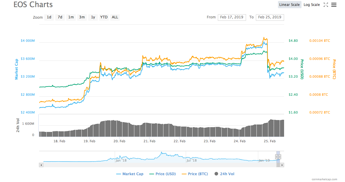Screen dimensions: 345x182
Task: Zoom the chart to 3m
Action: point(82,17)
